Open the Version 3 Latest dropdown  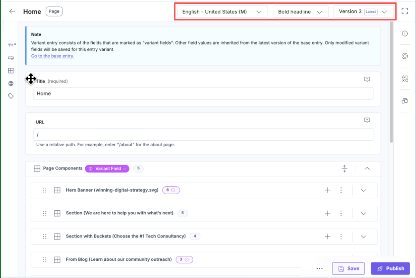[x=364, y=12]
